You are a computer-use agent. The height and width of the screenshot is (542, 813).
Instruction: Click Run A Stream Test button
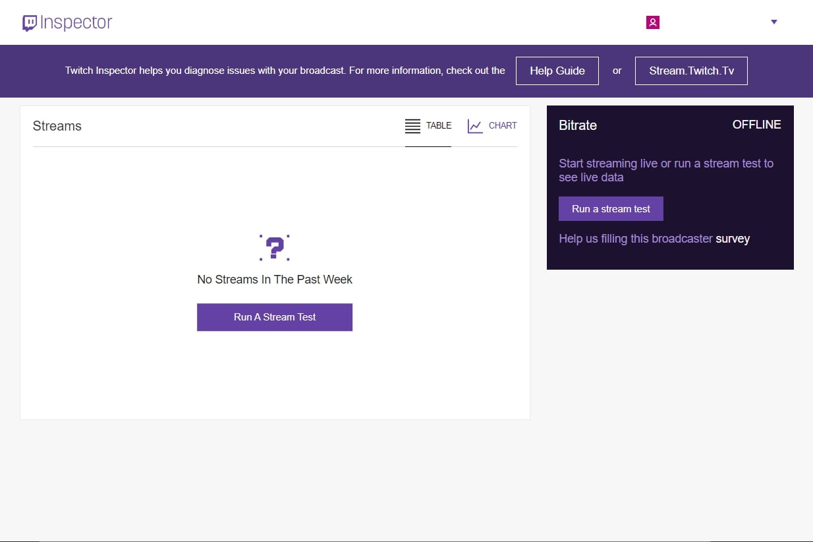275,317
